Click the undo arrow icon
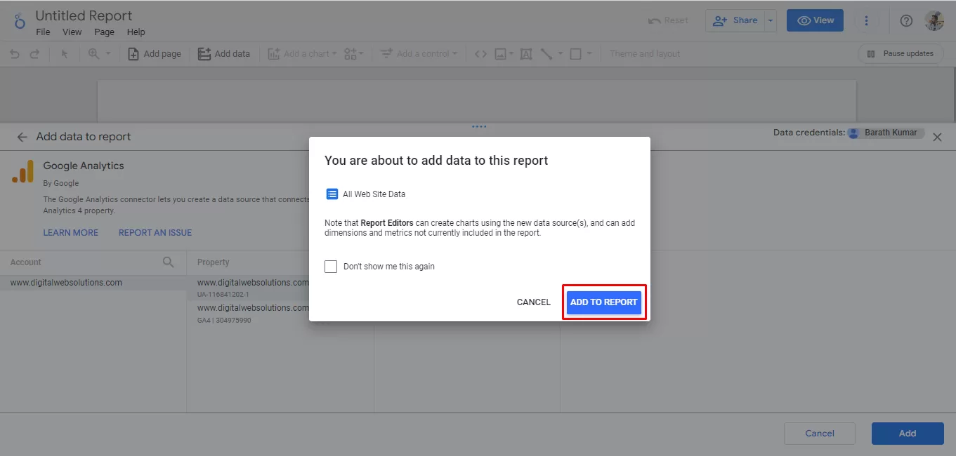Viewport: 956px width, 456px height. (15, 54)
